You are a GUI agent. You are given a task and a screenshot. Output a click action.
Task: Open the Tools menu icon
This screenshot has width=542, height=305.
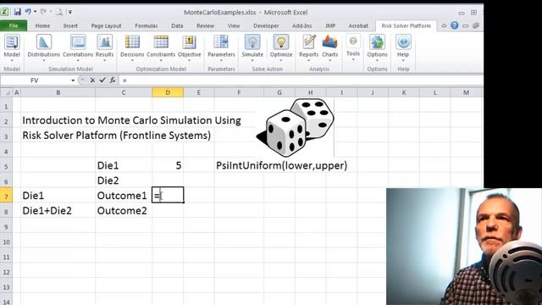353,47
